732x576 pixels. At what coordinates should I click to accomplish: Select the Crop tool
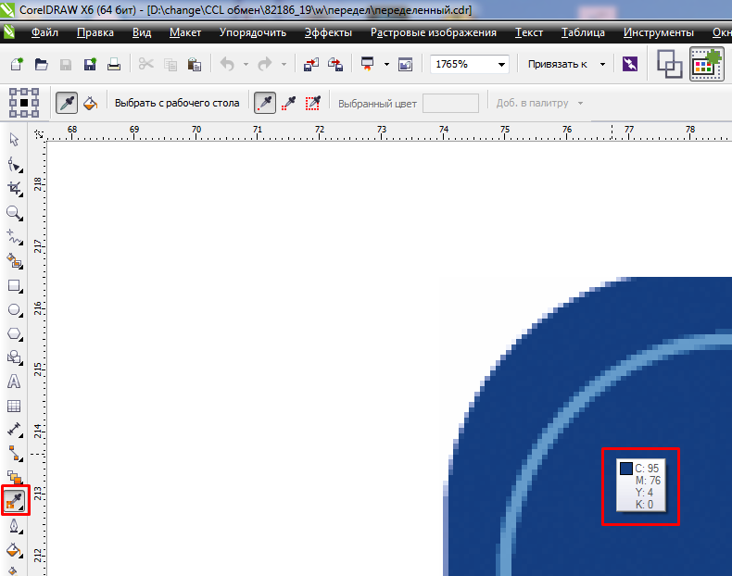click(x=15, y=189)
